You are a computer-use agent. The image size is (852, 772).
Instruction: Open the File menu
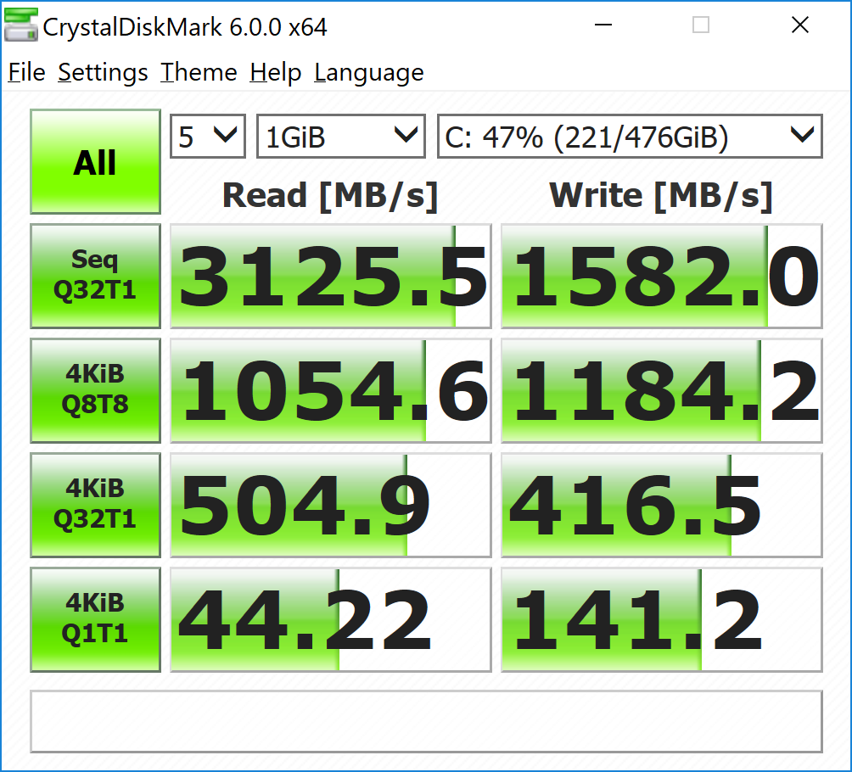coord(26,72)
